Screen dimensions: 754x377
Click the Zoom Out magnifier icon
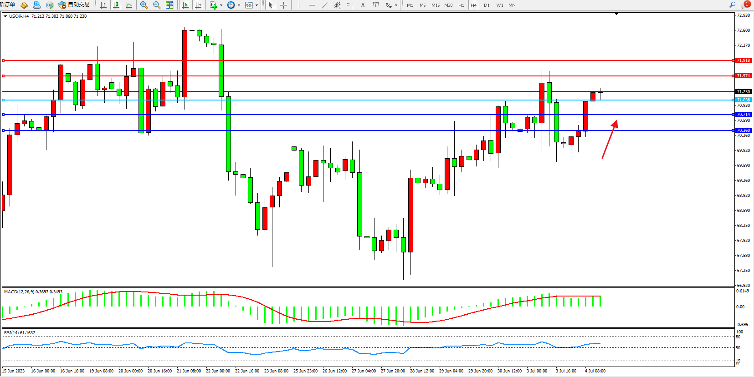pos(157,5)
